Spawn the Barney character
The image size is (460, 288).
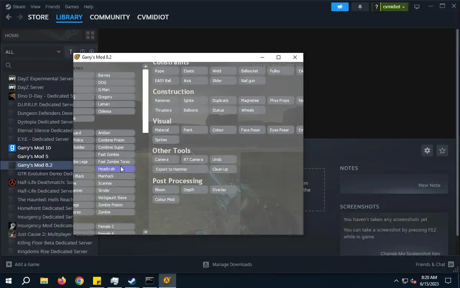[x=115, y=75]
